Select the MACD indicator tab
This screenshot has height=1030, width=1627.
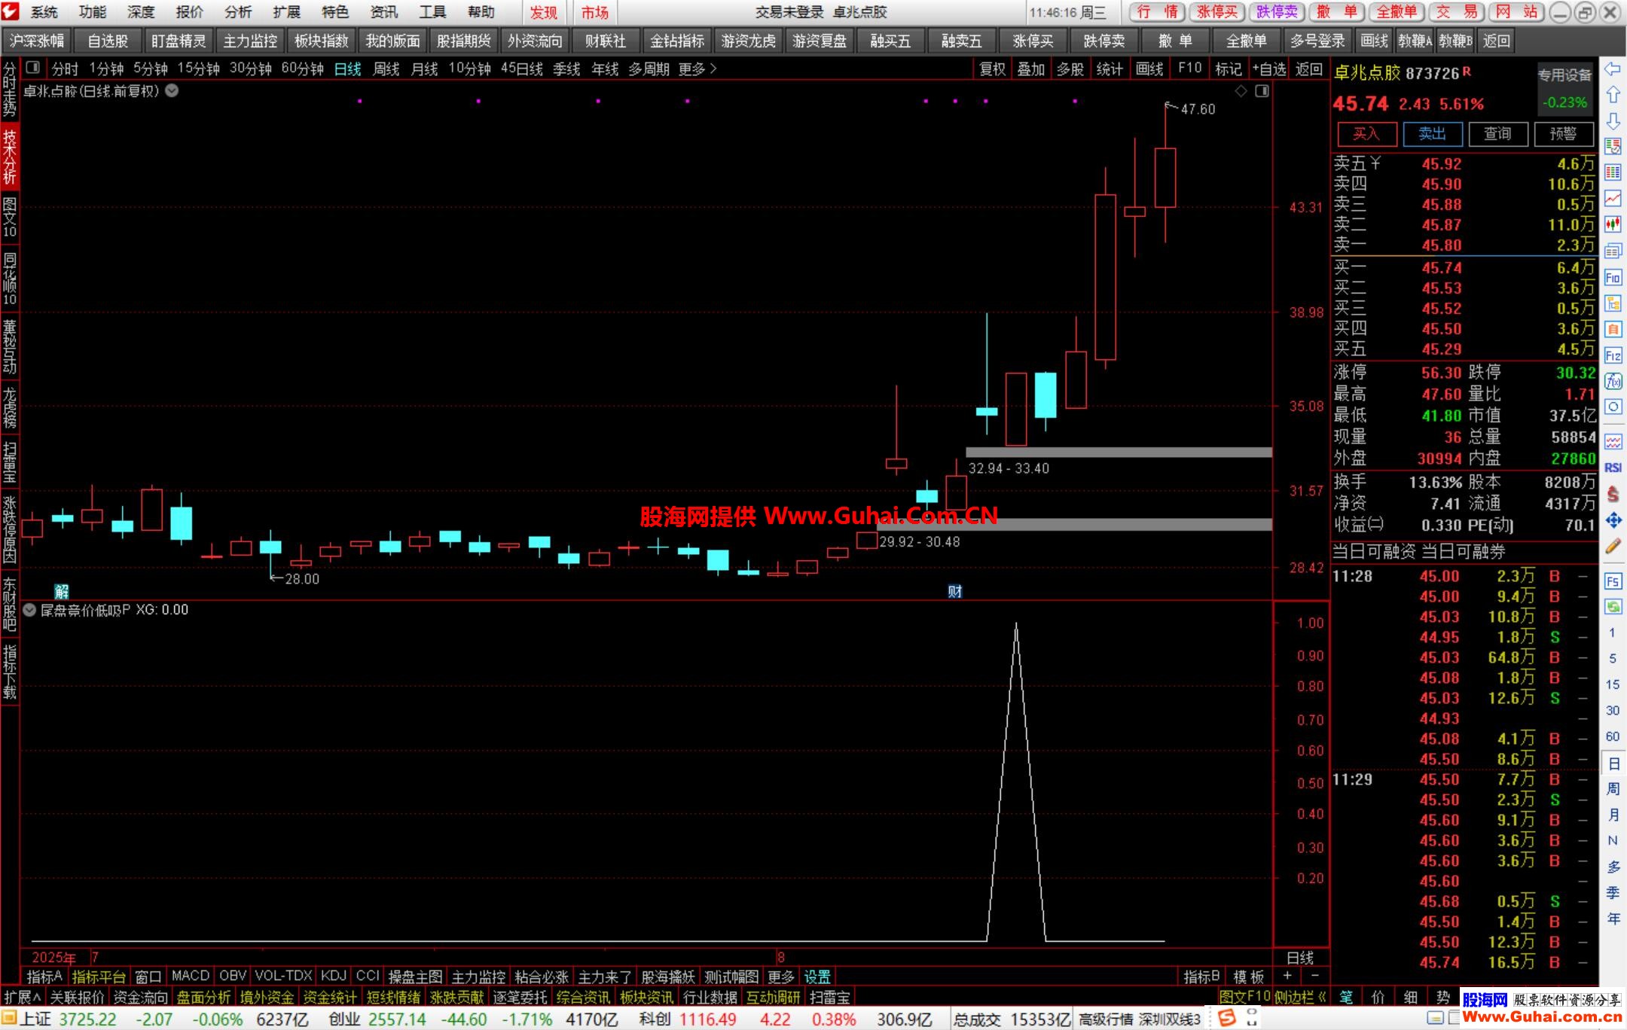(191, 976)
